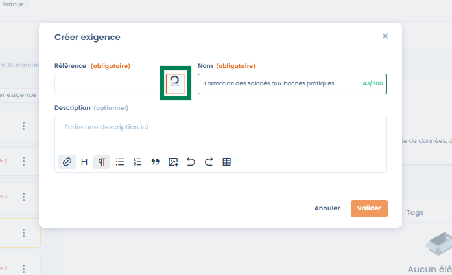Click the Nom text field
The height and width of the screenshot is (275, 452).
[x=279, y=84]
